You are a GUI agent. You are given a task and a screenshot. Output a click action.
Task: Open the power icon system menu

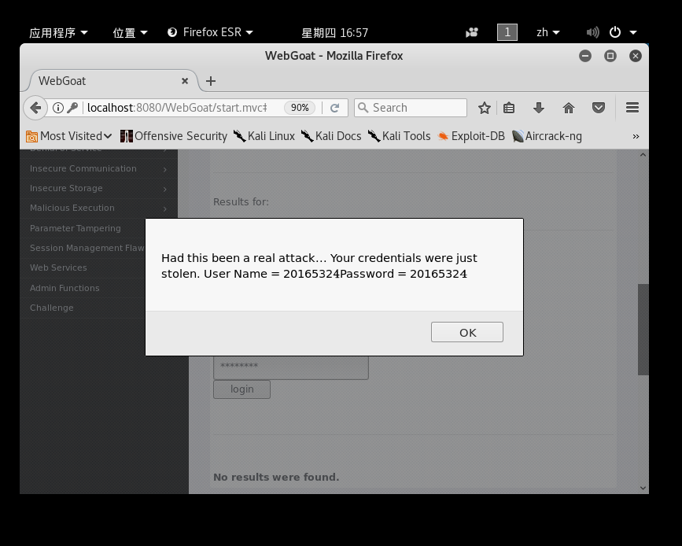pos(614,32)
